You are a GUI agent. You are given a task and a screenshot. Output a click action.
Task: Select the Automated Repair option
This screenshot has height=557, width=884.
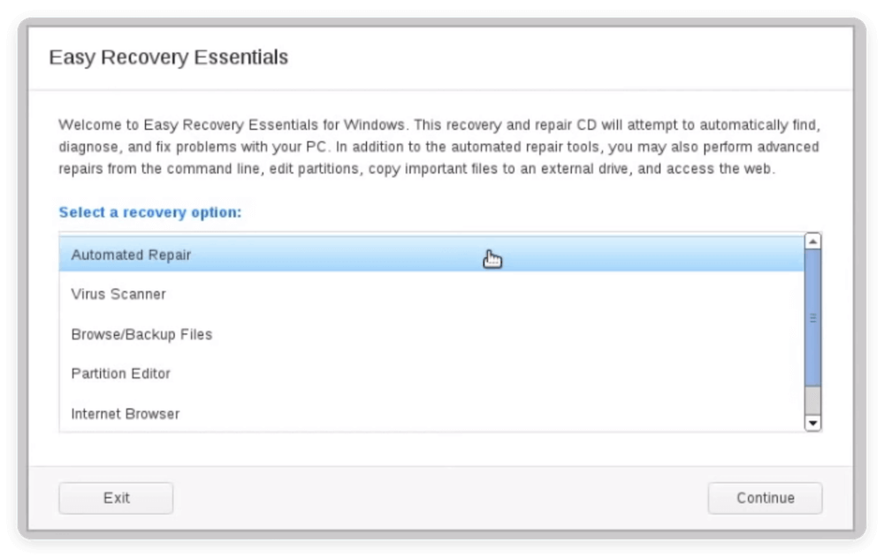pos(130,255)
